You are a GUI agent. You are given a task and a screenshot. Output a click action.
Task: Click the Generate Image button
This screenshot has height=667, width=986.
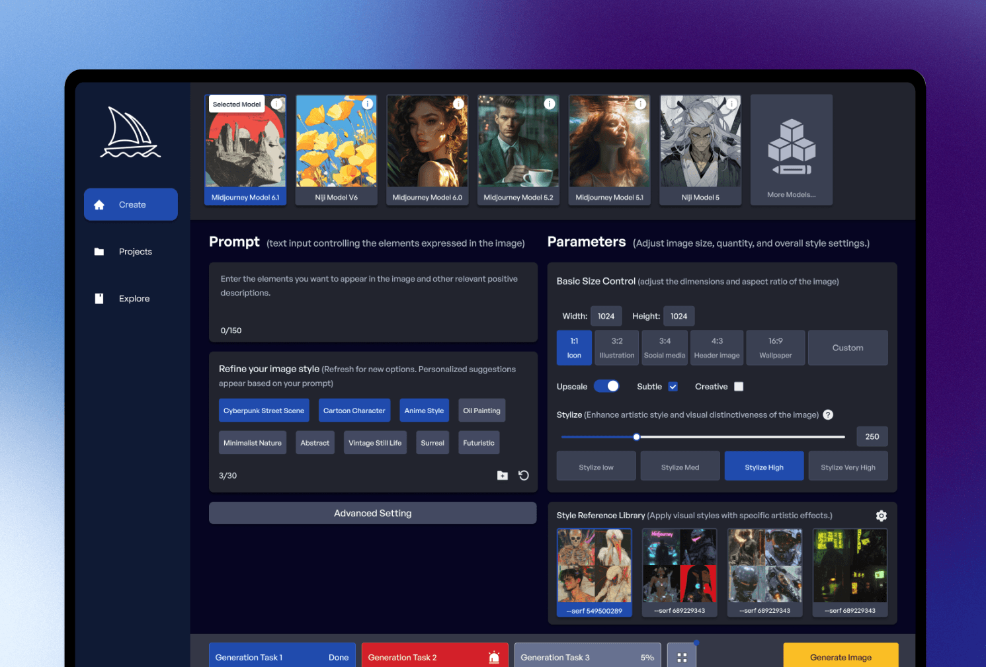pyautogui.click(x=841, y=656)
